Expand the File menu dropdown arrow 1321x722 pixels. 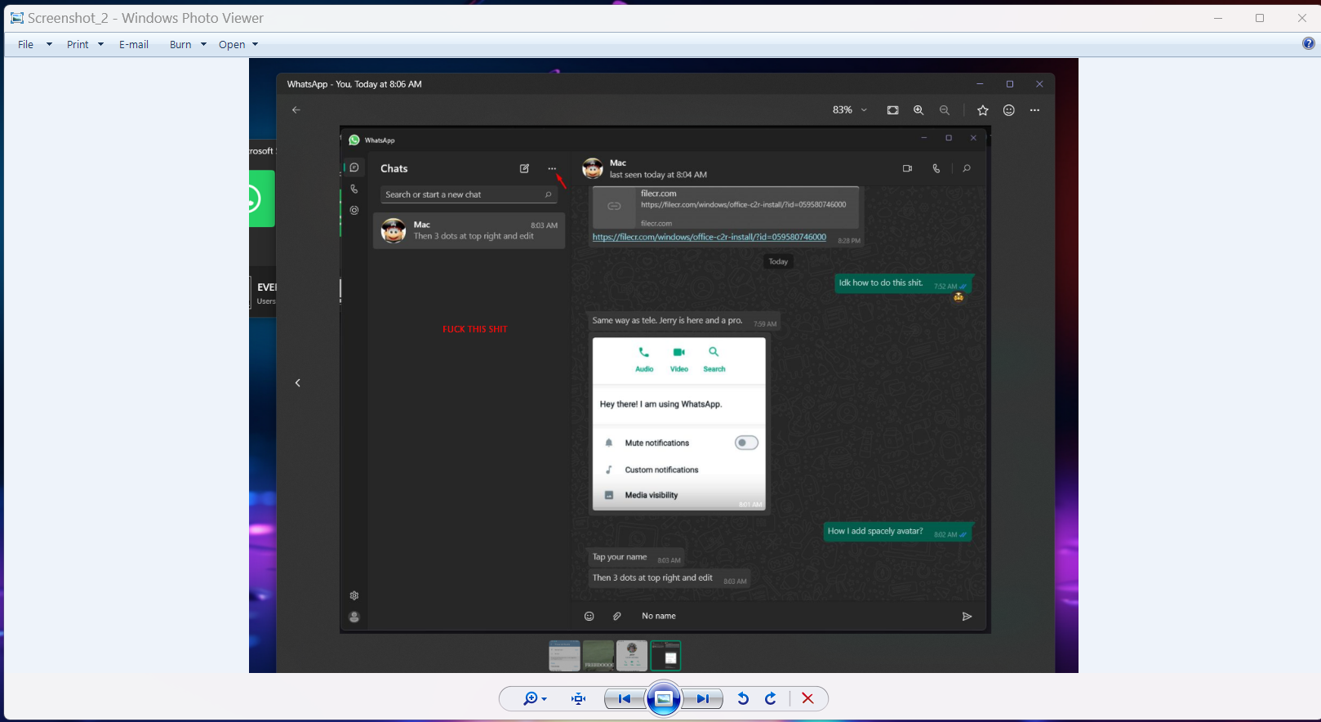click(49, 44)
